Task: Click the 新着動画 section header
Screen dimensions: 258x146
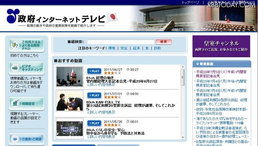Action: (222, 64)
